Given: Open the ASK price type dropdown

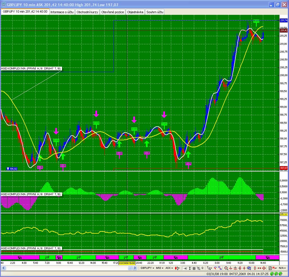Looking at the screenshot, I should [x=169, y=268].
